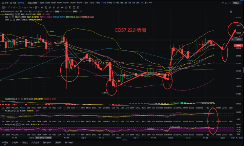Select the Fibonacci retracement tool
This screenshot has height=146, width=244.
[30, 7]
